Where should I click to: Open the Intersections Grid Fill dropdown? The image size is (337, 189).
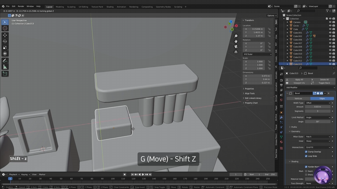318,148
